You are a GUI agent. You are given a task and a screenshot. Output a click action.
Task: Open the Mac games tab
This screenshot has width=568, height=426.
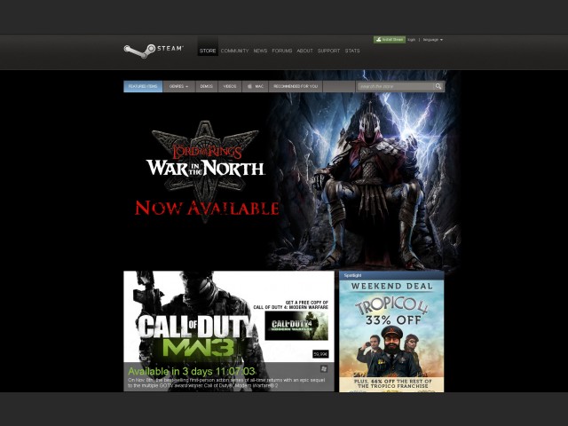coord(256,86)
